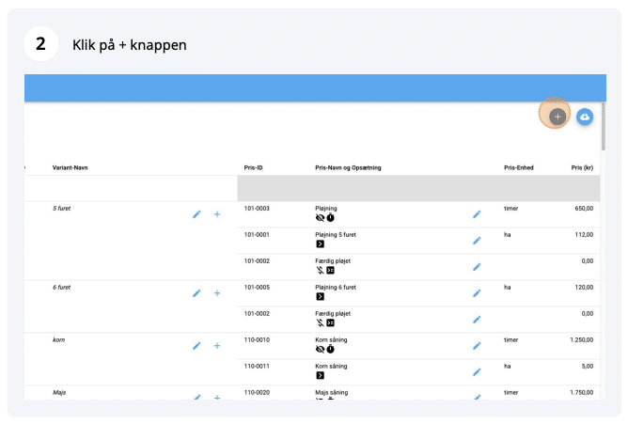Edit price 101-0005 Pløjning 6 furet
Viewport: 628px width, 424px height.
point(477,293)
